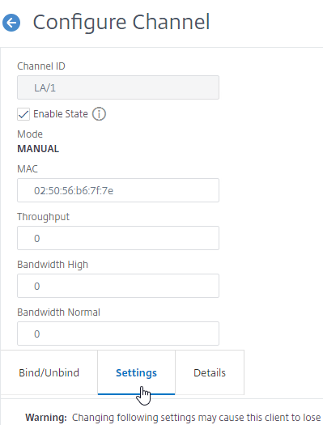Click the Throughput field label
The height and width of the screenshot is (425, 323).
tap(44, 217)
